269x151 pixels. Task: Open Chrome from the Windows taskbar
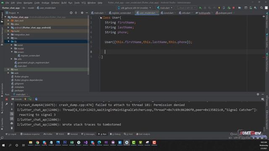pyautogui.click(x=37, y=143)
